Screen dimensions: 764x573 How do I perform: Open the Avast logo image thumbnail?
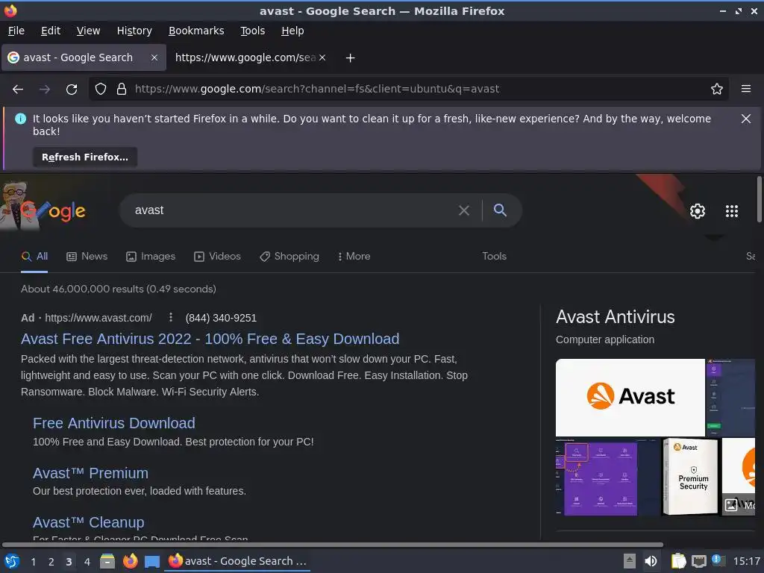tap(630, 398)
